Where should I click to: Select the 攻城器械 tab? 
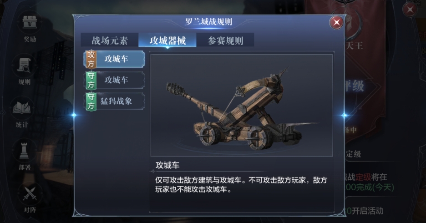click(x=167, y=41)
